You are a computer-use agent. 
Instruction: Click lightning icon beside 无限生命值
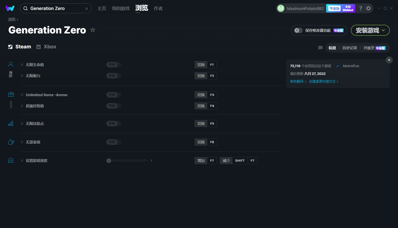point(22,65)
